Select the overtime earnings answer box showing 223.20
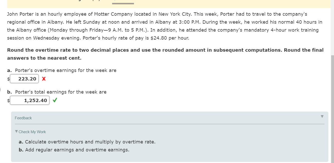The width and height of the screenshot is (334, 163). (x=24, y=79)
